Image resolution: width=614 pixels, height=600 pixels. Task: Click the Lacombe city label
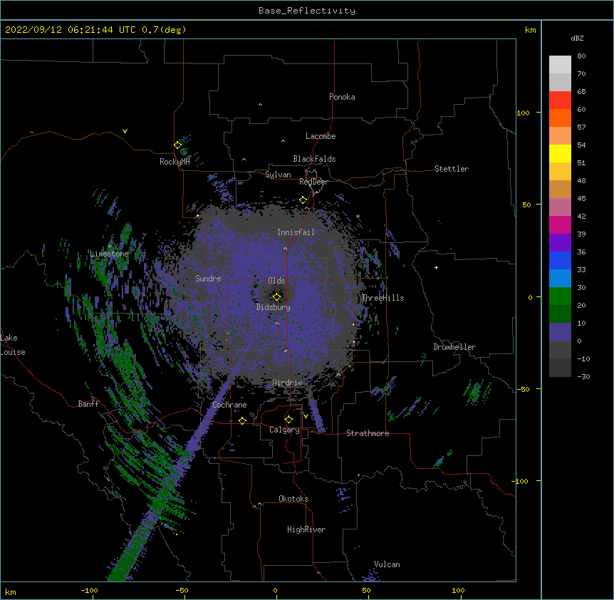click(x=321, y=136)
